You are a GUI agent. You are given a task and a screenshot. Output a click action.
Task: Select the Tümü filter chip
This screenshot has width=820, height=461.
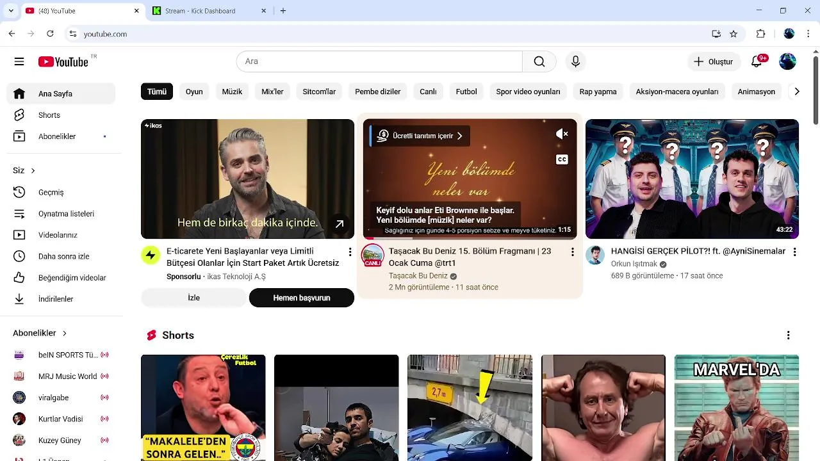tap(157, 92)
